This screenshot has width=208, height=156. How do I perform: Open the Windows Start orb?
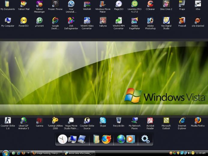(6, 153)
